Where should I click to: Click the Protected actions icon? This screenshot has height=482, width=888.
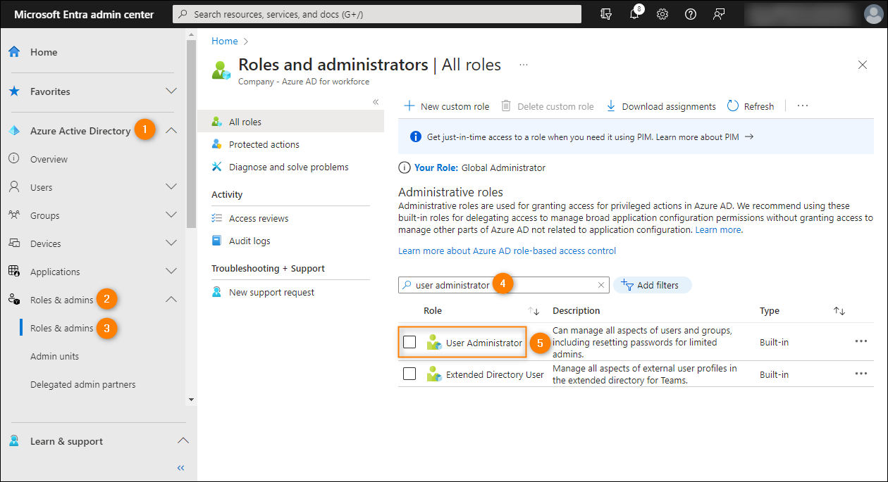tap(217, 144)
